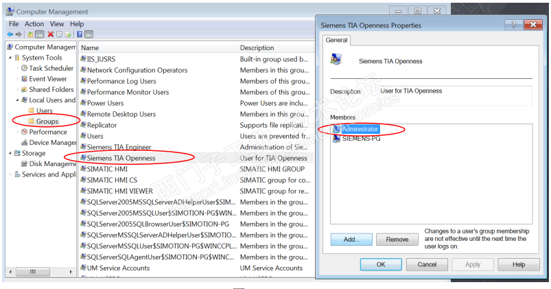Screen dimensions: 551x289
Task: Click the Performance icon in tree
Action: (x=24, y=132)
